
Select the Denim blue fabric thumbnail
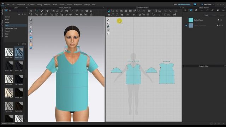(19, 52)
